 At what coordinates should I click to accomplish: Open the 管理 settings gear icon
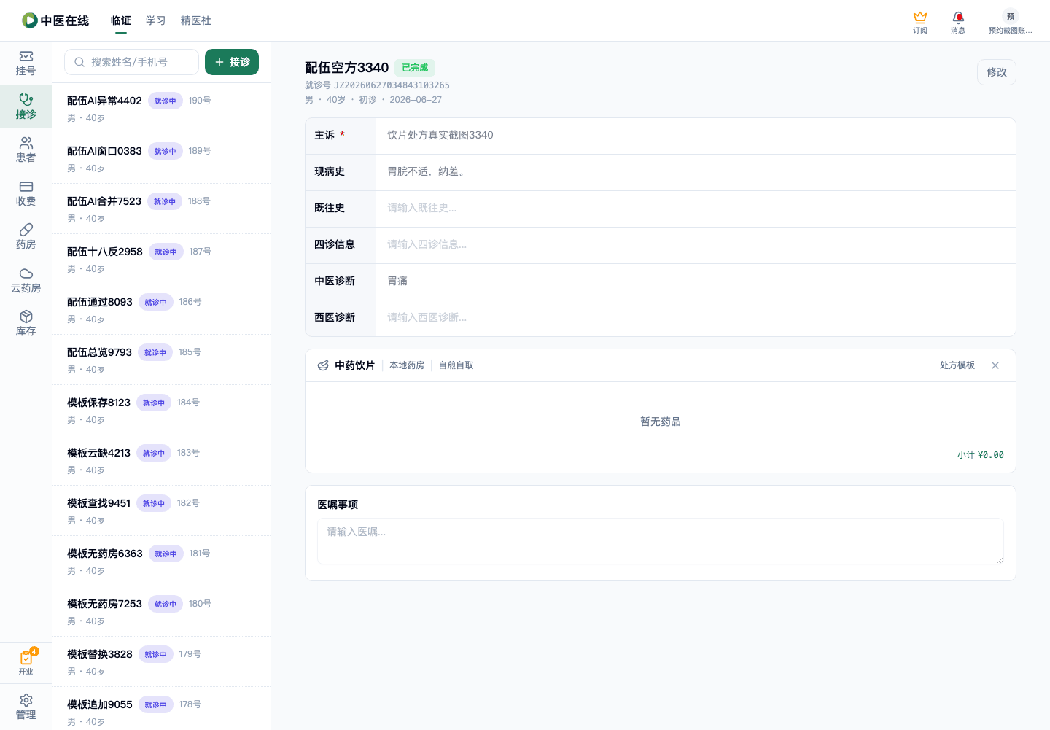(x=26, y=707)
